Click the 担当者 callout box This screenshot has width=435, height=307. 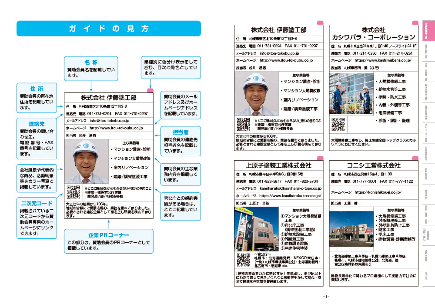pos(181,141)
